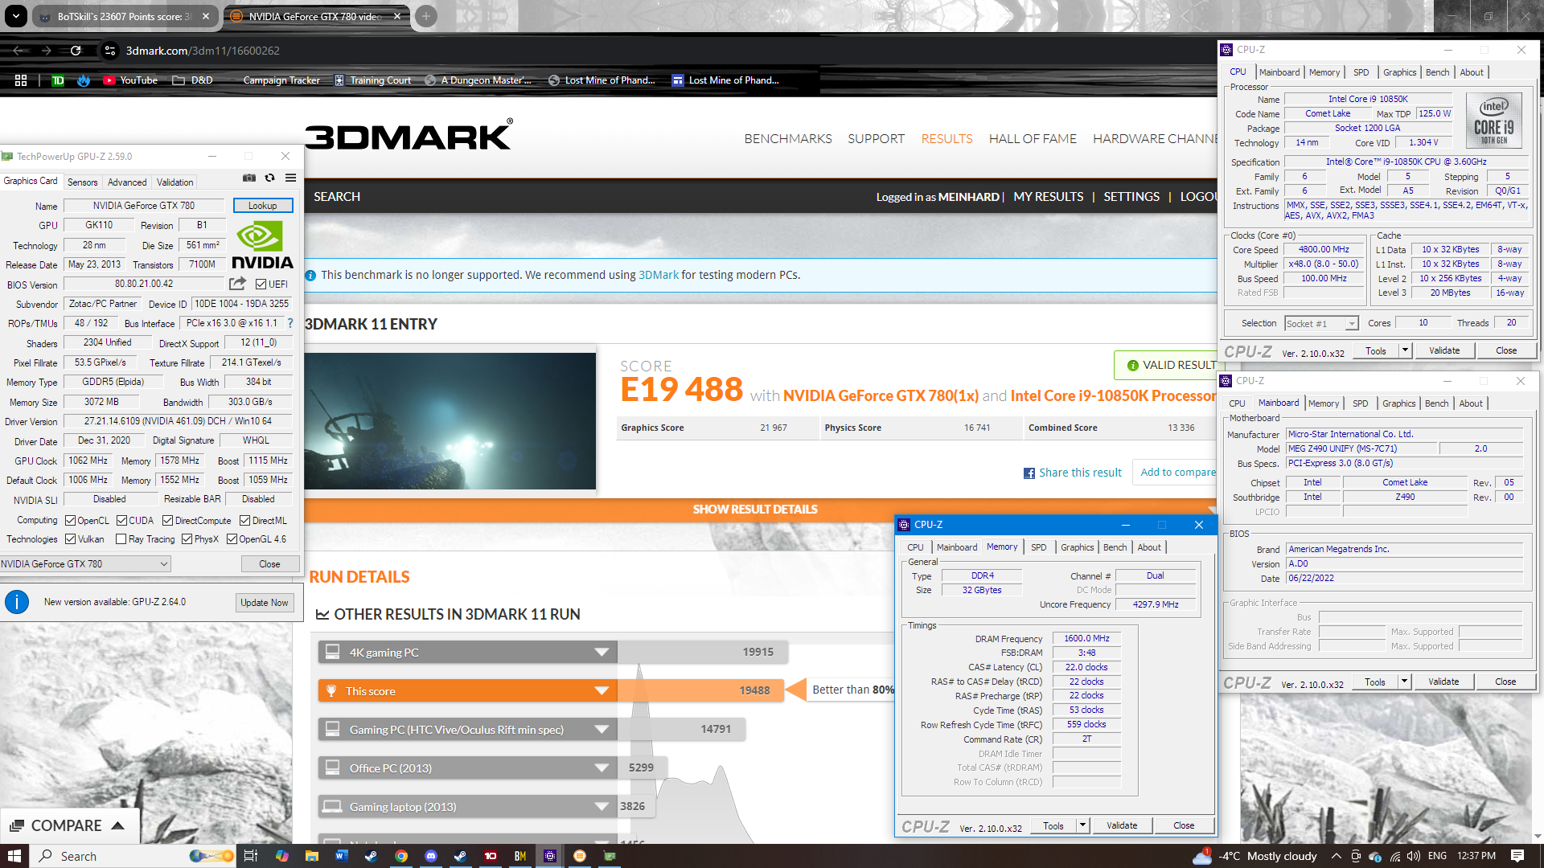Switch to the GPU-Z Sensors tab
This screenshot has height=868, width=1544.
pyautogui.click(x=82, y=182)
